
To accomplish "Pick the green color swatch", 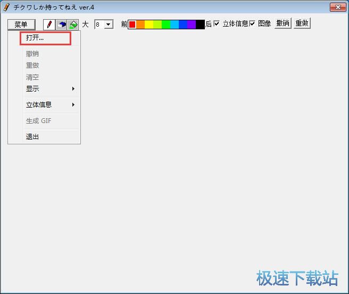I will (x=166, y=24).
